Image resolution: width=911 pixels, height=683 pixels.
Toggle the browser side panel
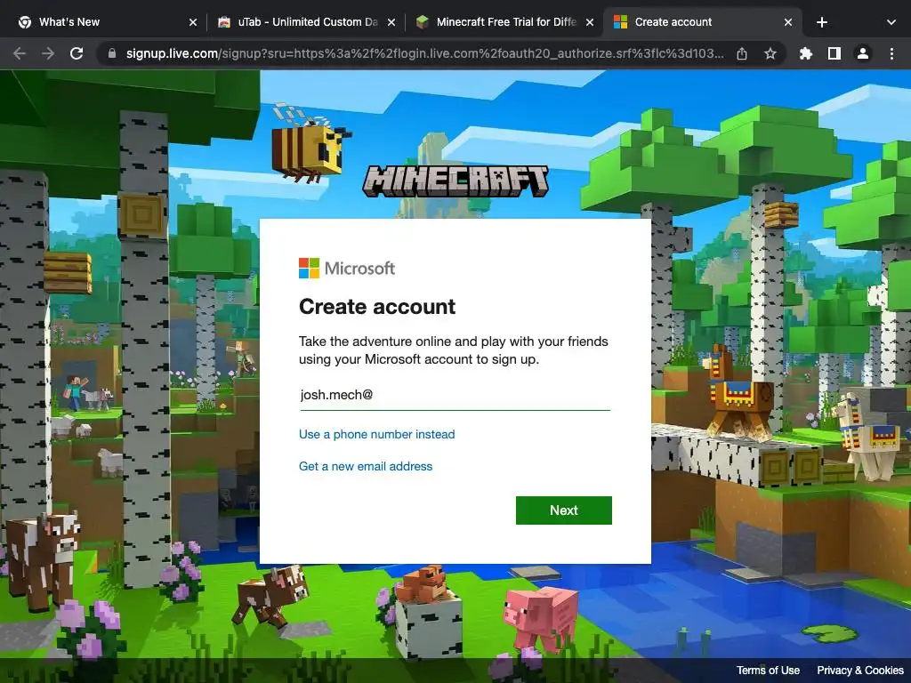pyautogui.click(x=834, y=54)
